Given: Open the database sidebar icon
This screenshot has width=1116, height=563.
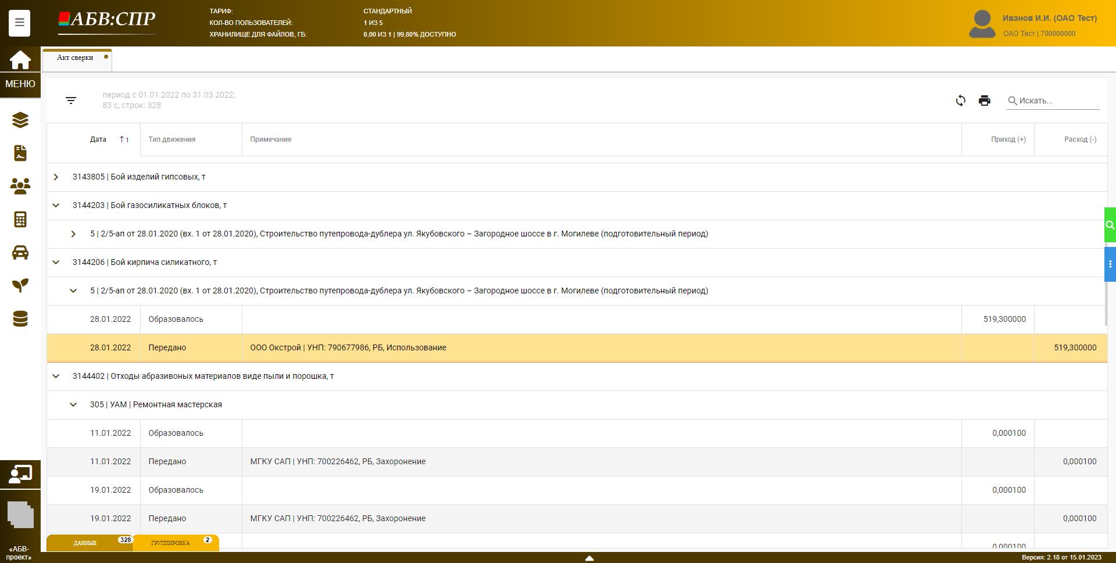Looking at the screenshot, I should pos(20,319).
